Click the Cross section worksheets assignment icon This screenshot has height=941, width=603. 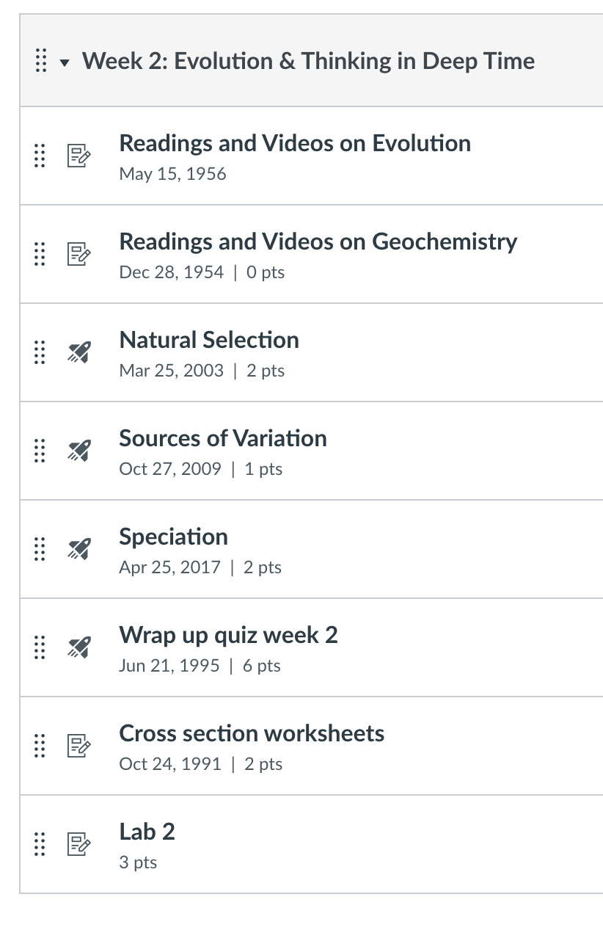78,746
